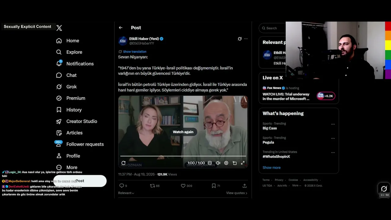Image resolution: width=391 pixels, height=220 pixels.
Task: Repost the post with 66 reposts
Action: click(x=155, y=185)
